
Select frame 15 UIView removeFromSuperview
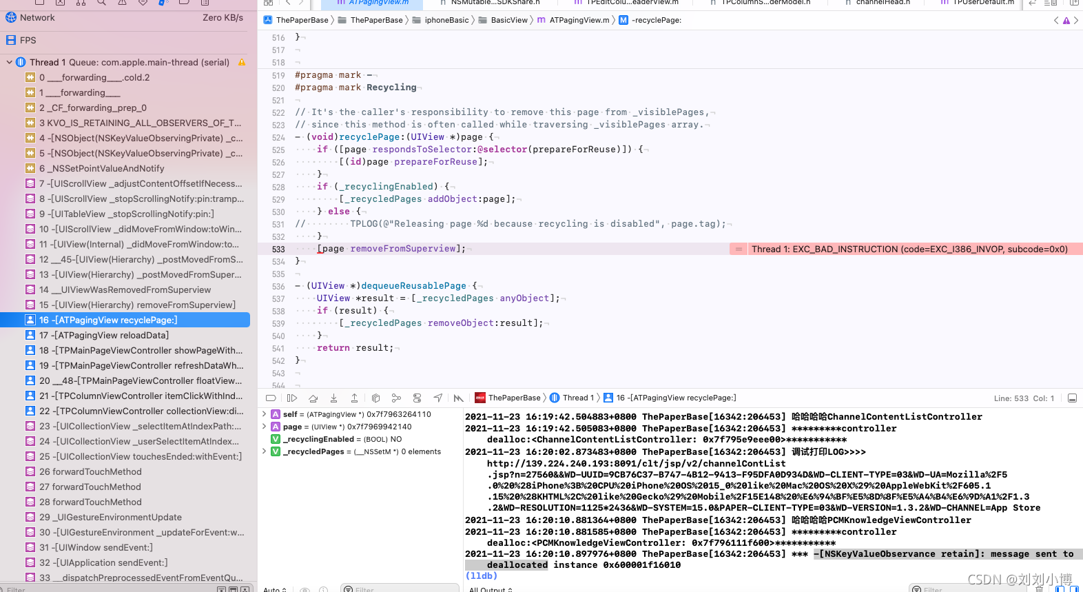[125, 305]
